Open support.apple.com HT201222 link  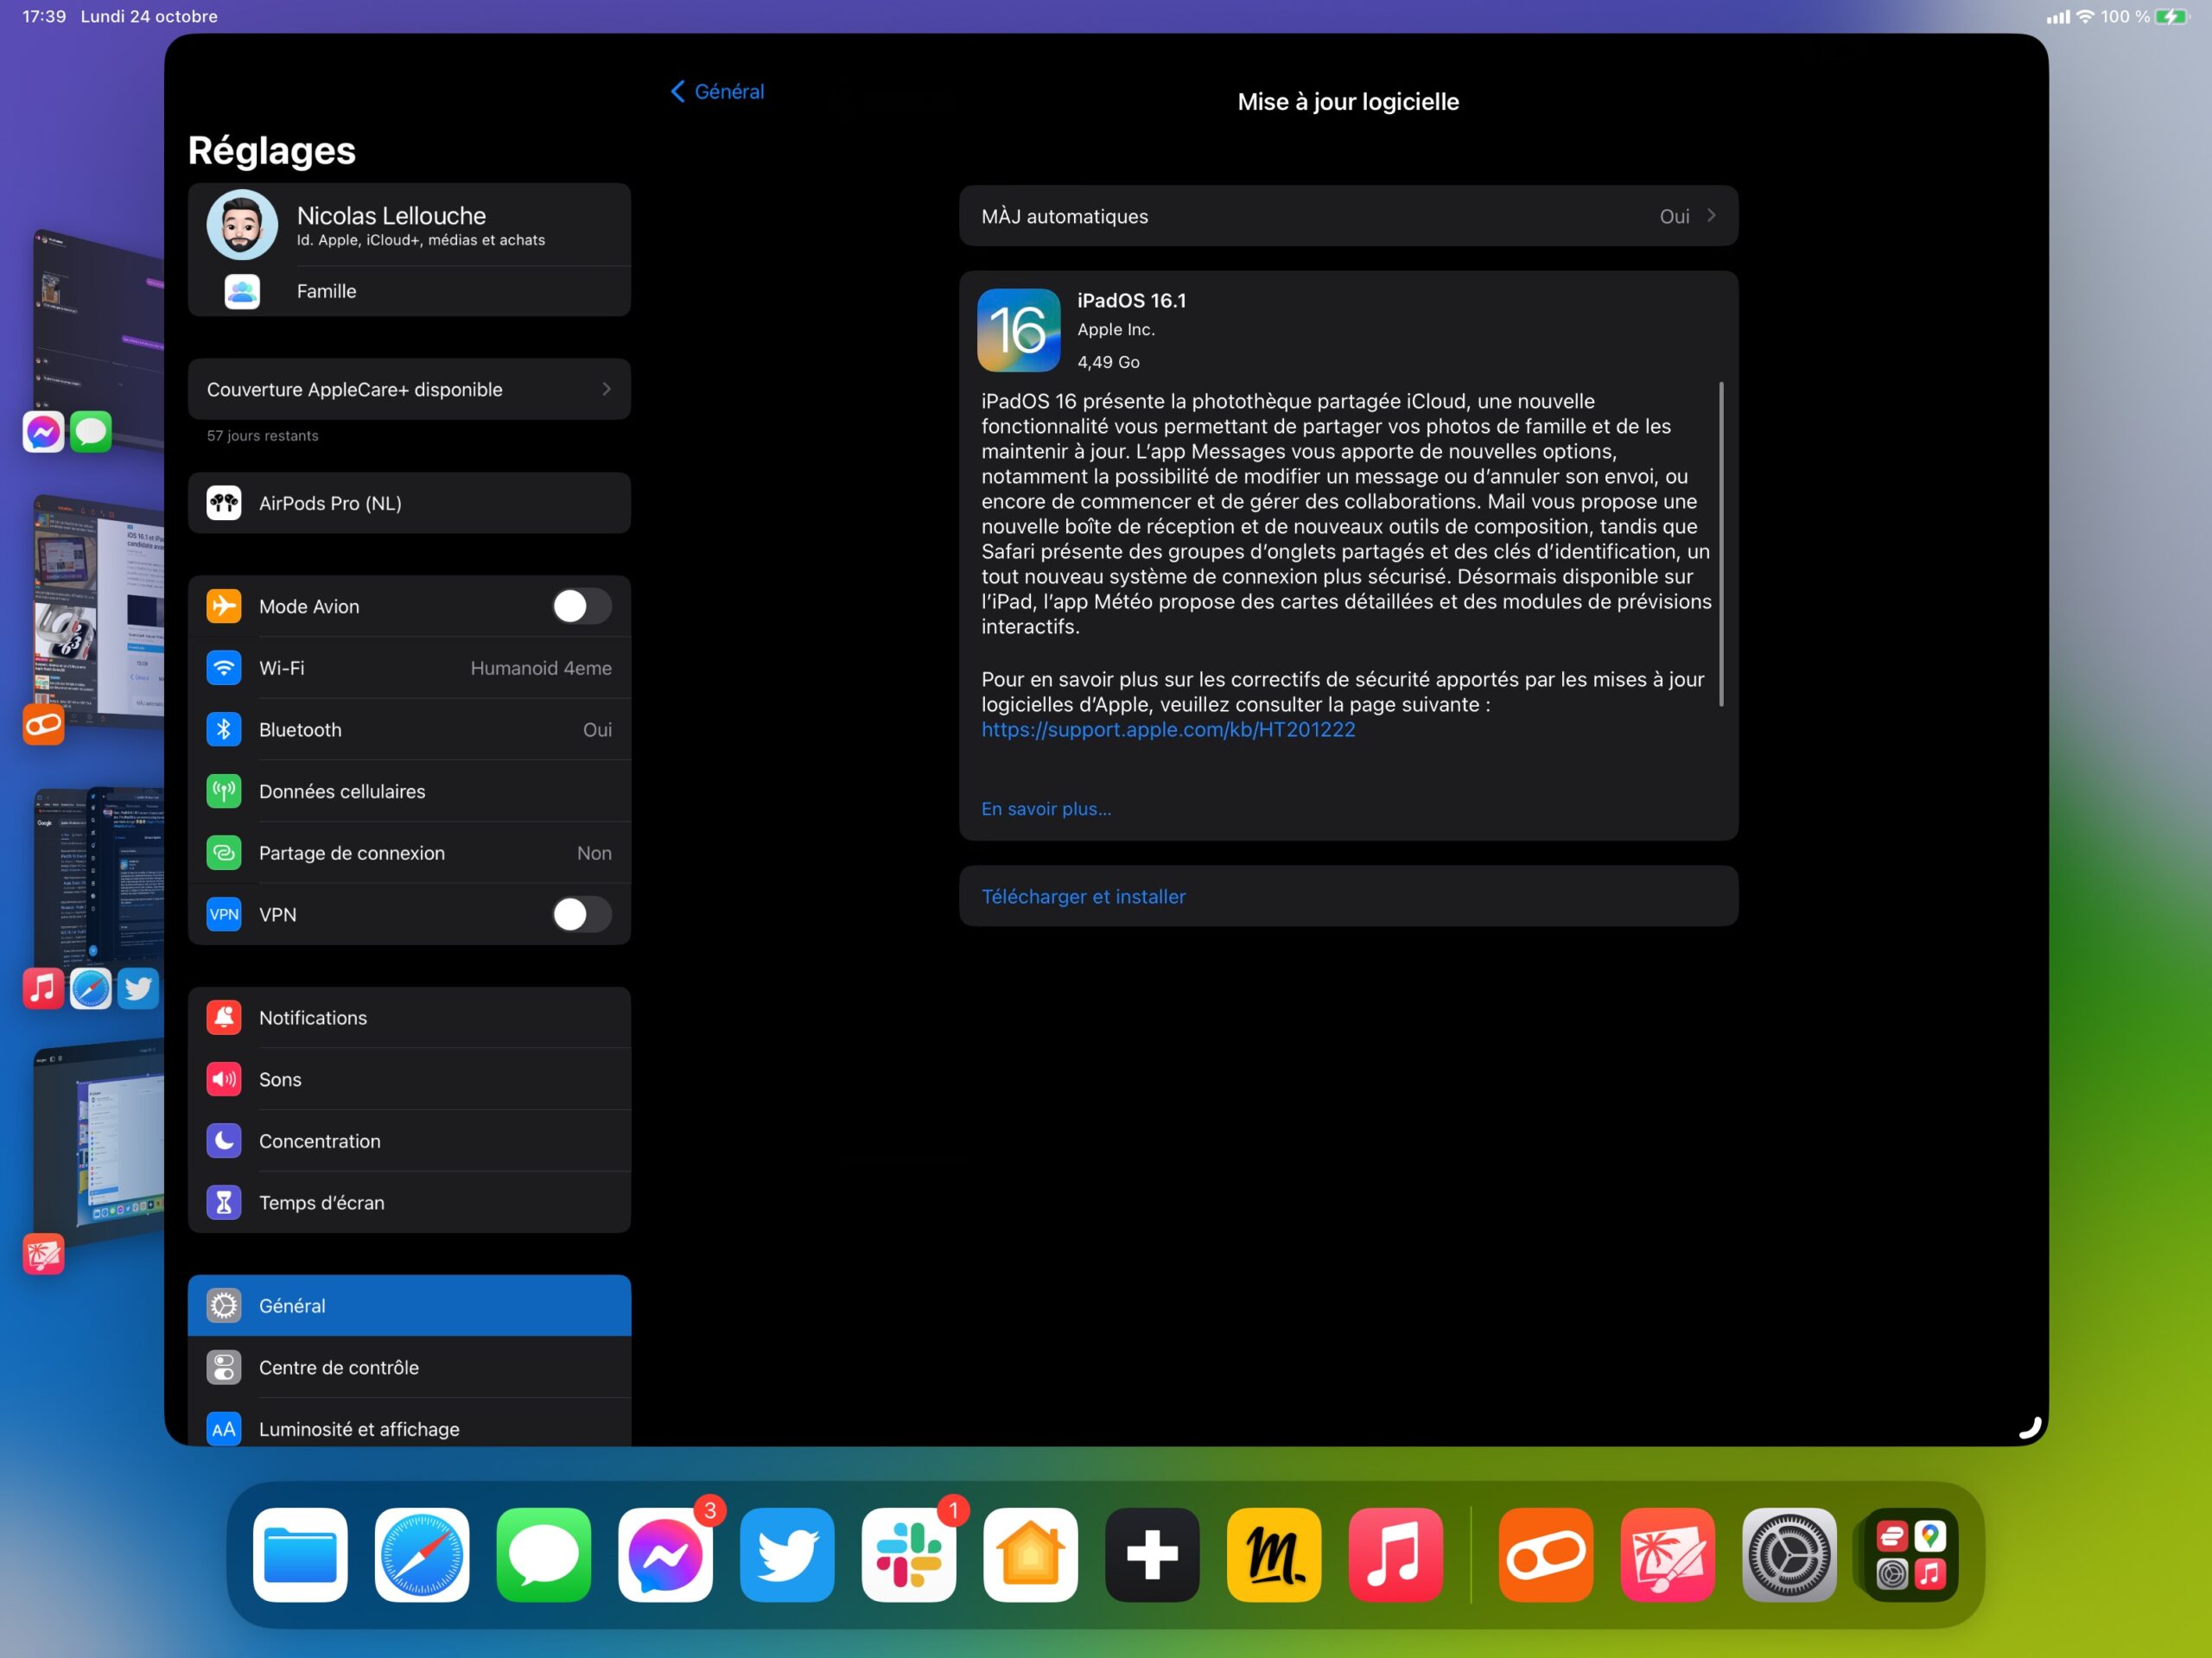click(1168, 730)
